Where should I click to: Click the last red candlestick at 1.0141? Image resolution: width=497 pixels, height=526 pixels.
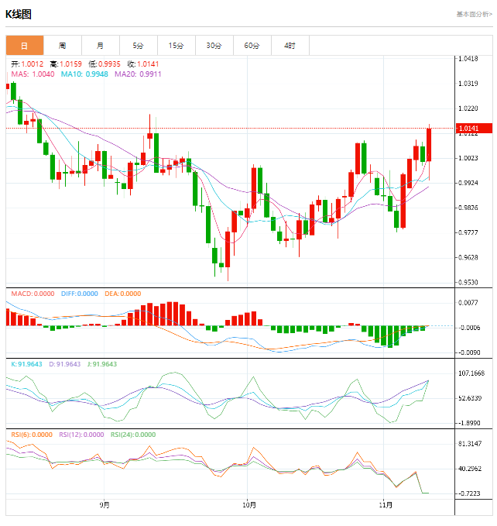(429, 145)
